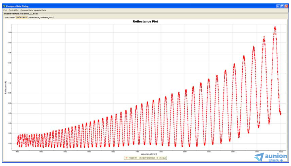The height and width of the screenshot is (166, 291).
Task: Click the highest reflectance peak near 990 nm
Action: coord(275,27)
